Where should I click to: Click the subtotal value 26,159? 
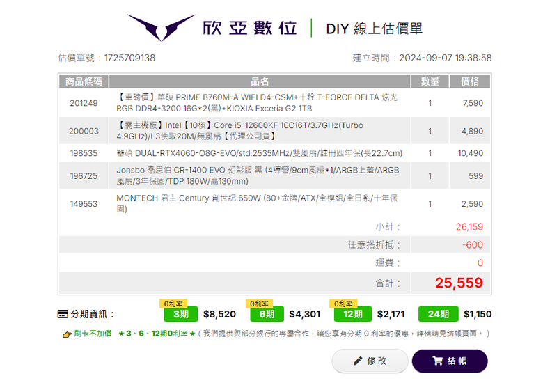469,227
